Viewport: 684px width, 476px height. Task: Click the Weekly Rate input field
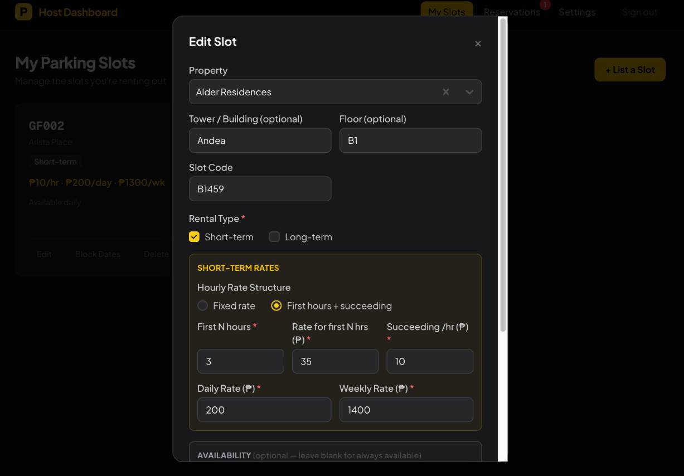(406, 410)
